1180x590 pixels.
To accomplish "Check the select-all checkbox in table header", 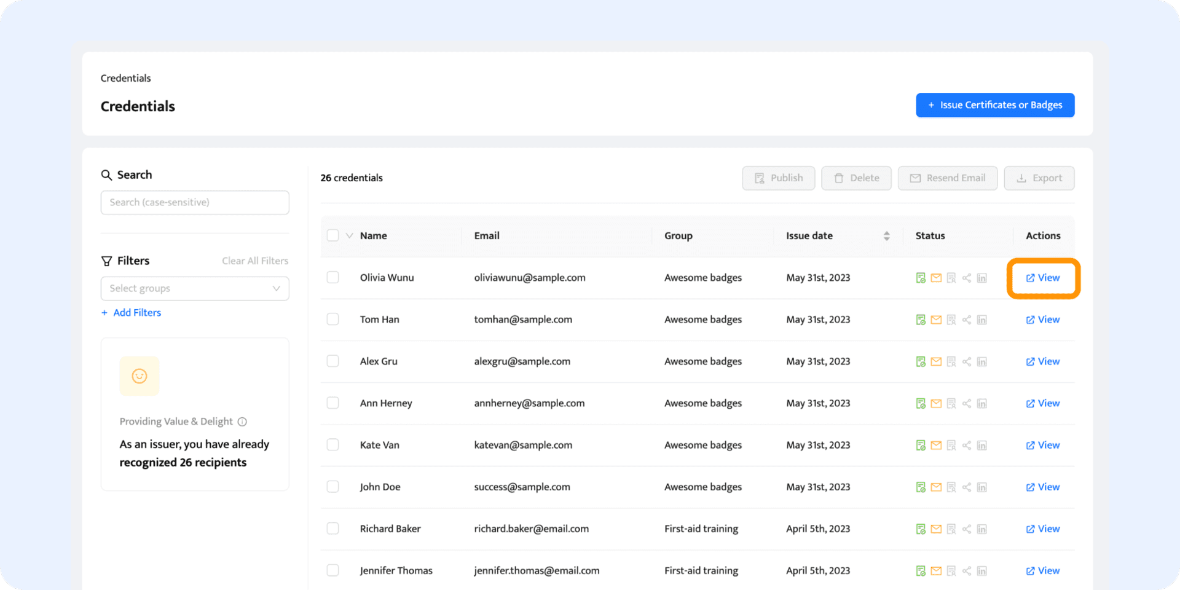I will click(332, 235).
